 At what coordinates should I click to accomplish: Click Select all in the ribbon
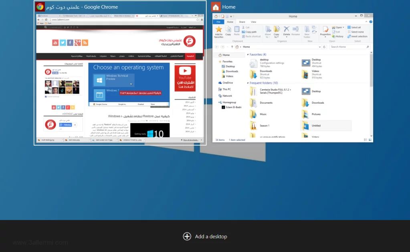click(355, 28)
